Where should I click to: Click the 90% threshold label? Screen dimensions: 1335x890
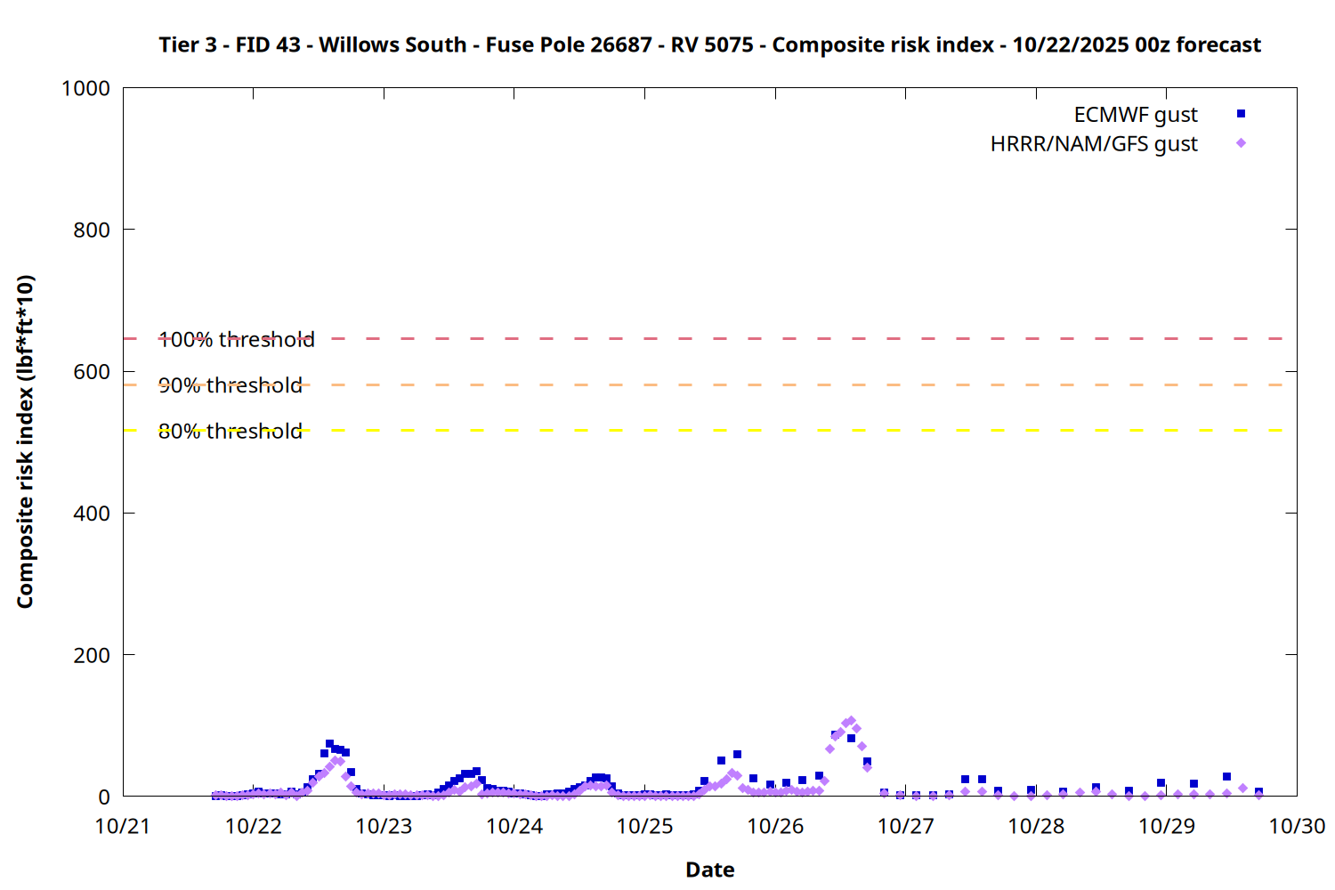[x=230, y=385]
